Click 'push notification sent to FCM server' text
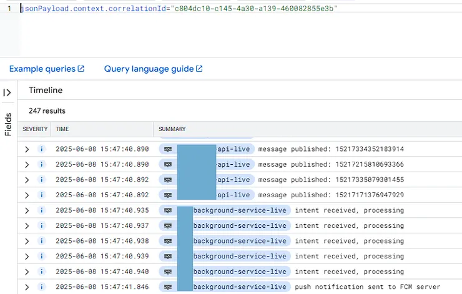Screen dimensions: 462x294 [x=368, y=287]
